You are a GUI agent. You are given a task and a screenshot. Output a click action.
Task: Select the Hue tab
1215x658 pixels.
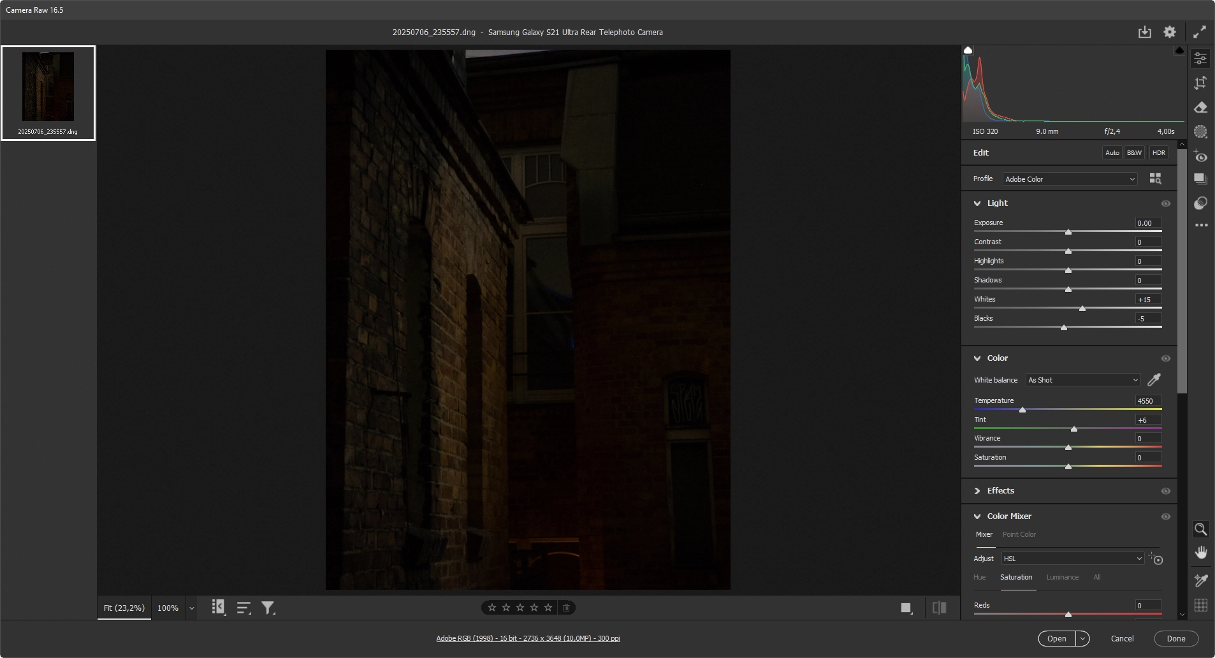979,577
